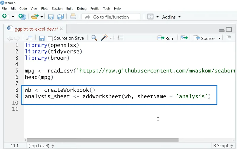Click line 1 library(openxlsx) code
This screenshot has width=237, height=149.
[52, 45]
